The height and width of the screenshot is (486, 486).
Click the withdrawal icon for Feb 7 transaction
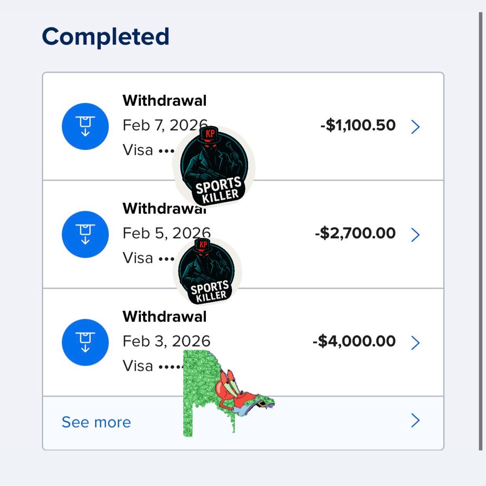click(85, 126)
